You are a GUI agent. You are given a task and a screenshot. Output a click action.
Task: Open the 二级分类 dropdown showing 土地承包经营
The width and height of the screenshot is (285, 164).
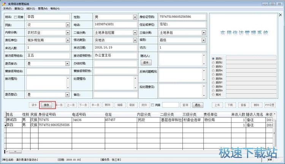click(135, 33)
